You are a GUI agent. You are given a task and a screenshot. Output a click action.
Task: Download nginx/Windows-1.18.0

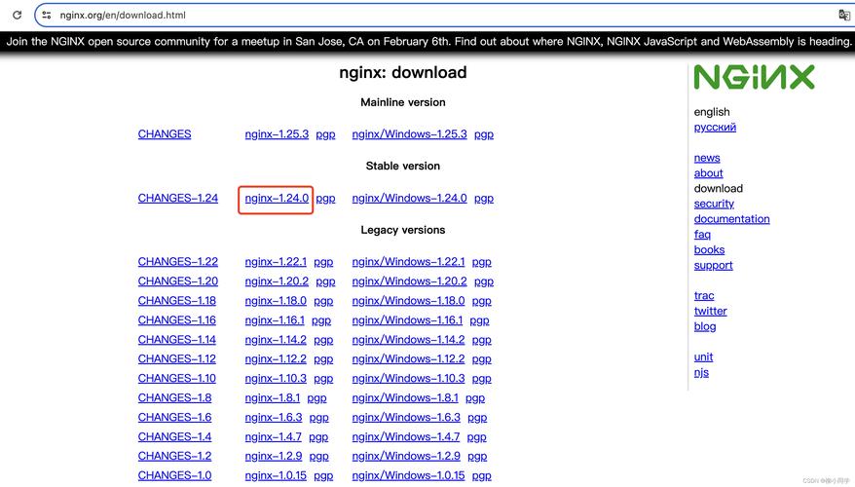tap(408, 301)
